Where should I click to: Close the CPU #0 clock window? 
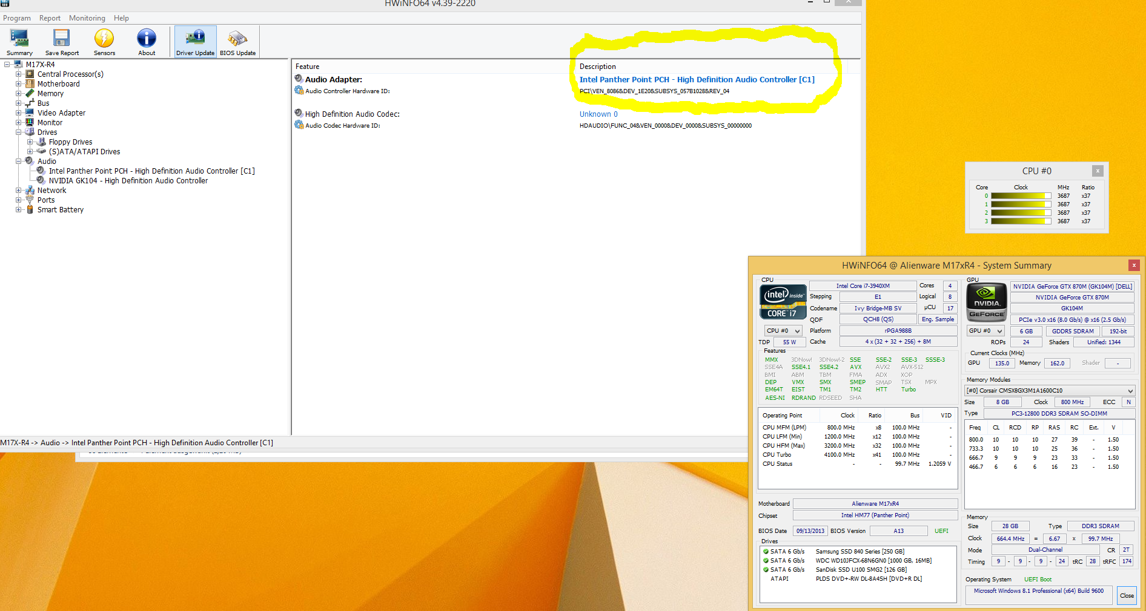pyautogui.click(x=1098, y=171)
